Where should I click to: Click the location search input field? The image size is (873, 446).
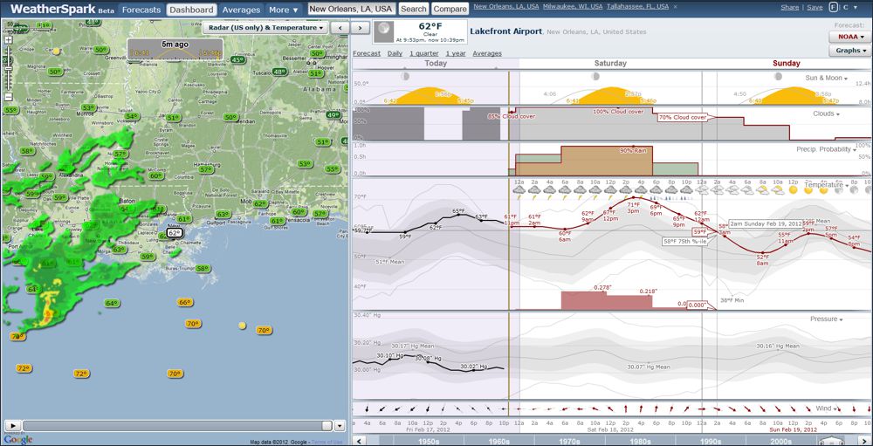[x=352, y=9]
